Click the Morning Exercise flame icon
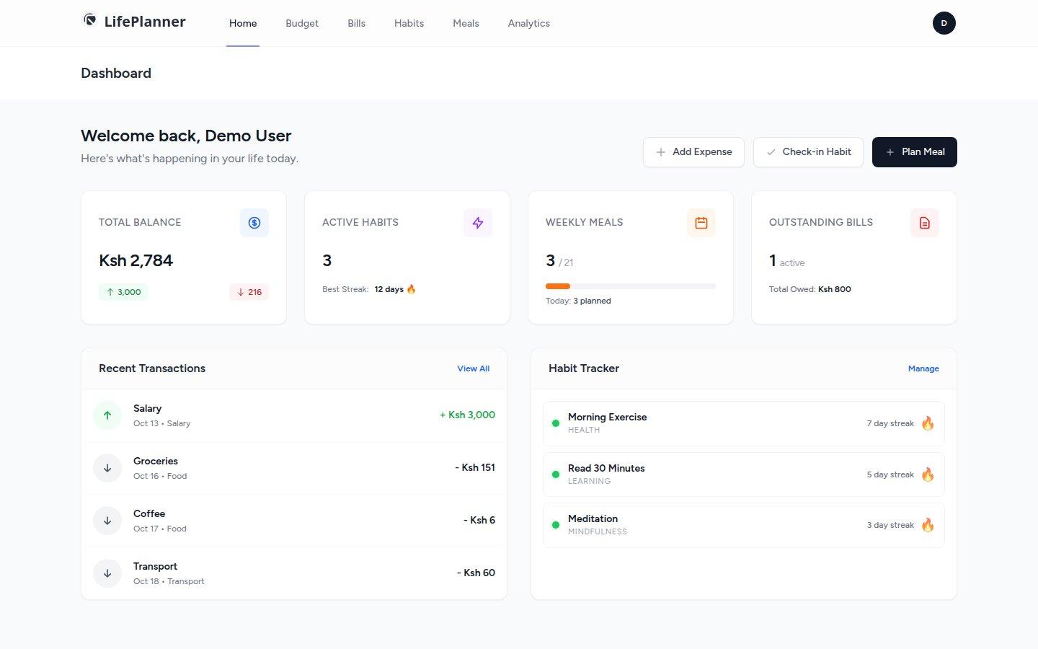This screenshot has width=1038, height=649. (928, 423)
